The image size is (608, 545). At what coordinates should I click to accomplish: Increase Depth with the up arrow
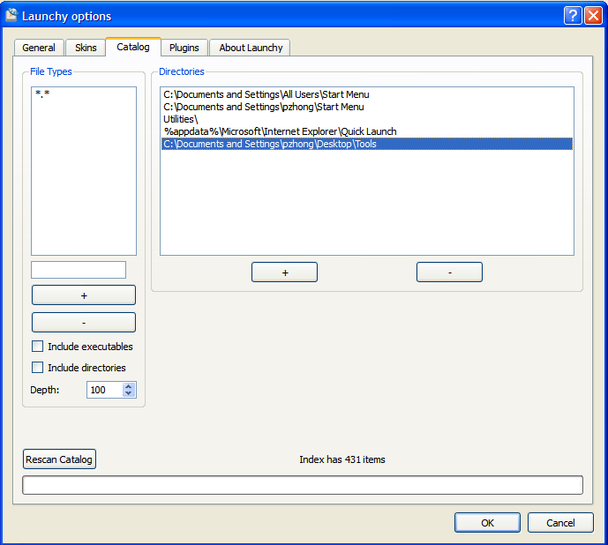129,386
